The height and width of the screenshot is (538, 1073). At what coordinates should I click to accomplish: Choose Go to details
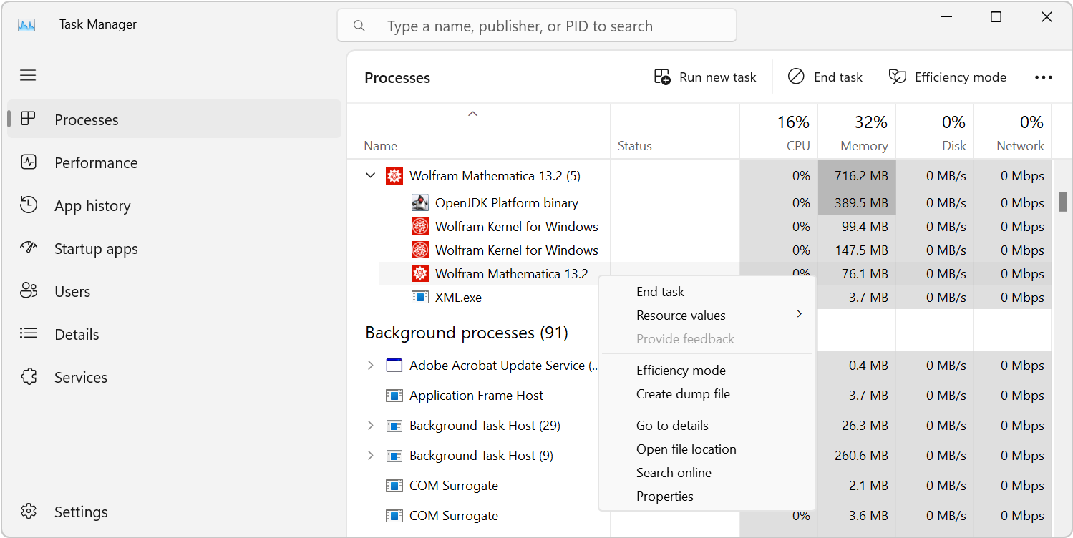point(707,426)
